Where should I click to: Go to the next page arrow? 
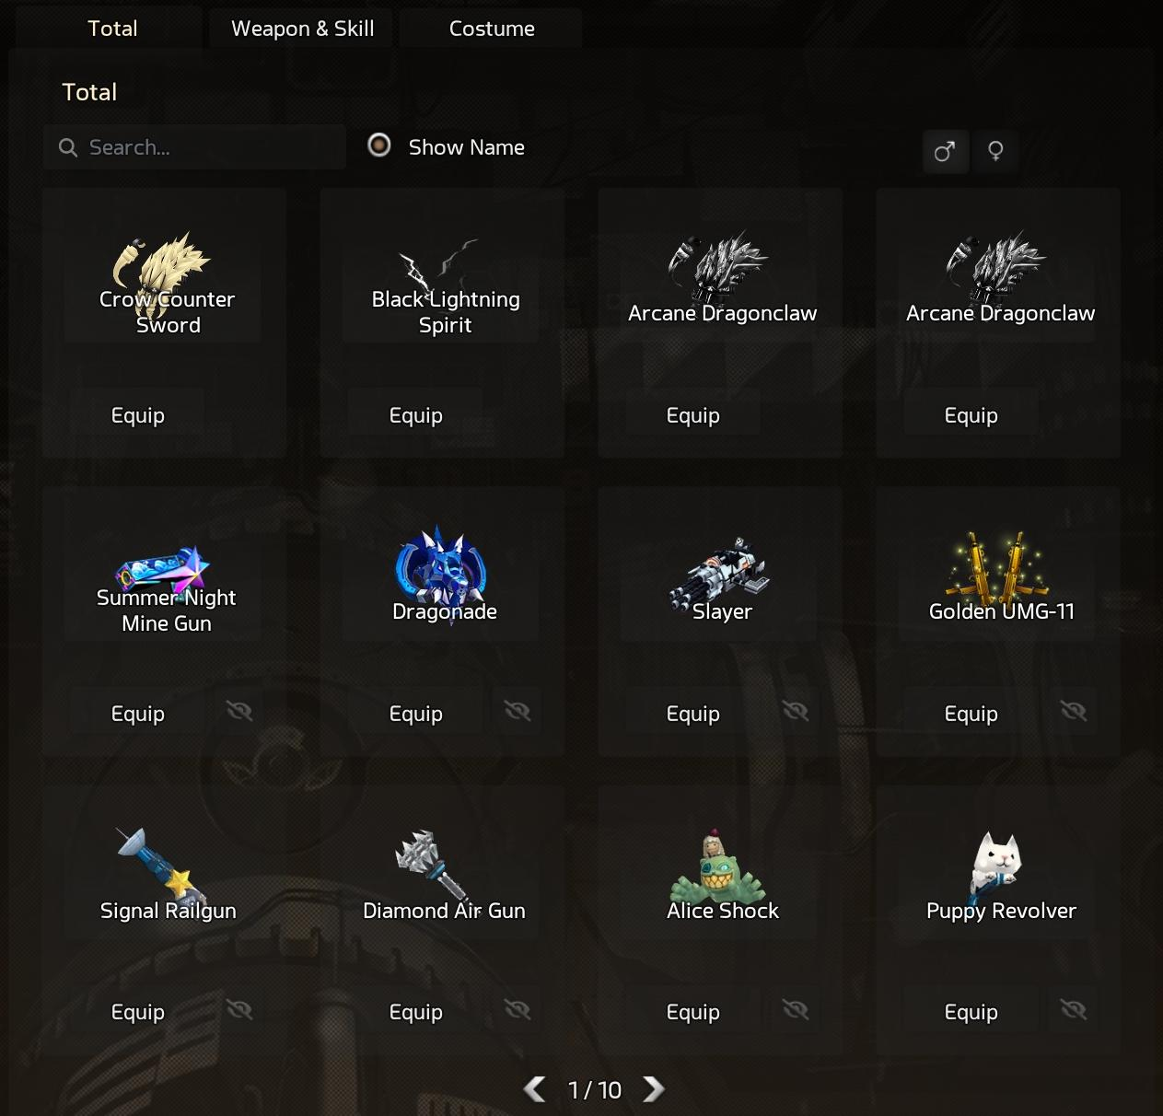pyautogui.click(x=653, y=1089)
